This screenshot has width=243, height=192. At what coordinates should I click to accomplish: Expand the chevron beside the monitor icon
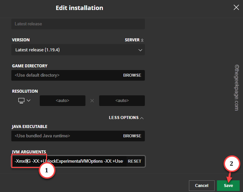point(28,101)
